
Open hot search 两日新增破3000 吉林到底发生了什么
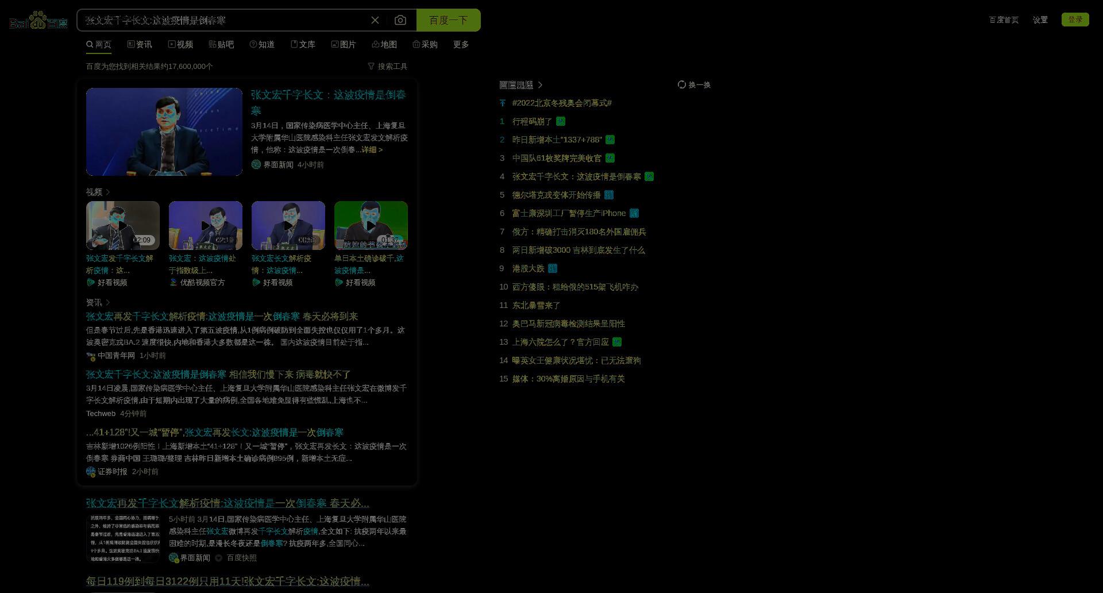(x=579, y=250)
